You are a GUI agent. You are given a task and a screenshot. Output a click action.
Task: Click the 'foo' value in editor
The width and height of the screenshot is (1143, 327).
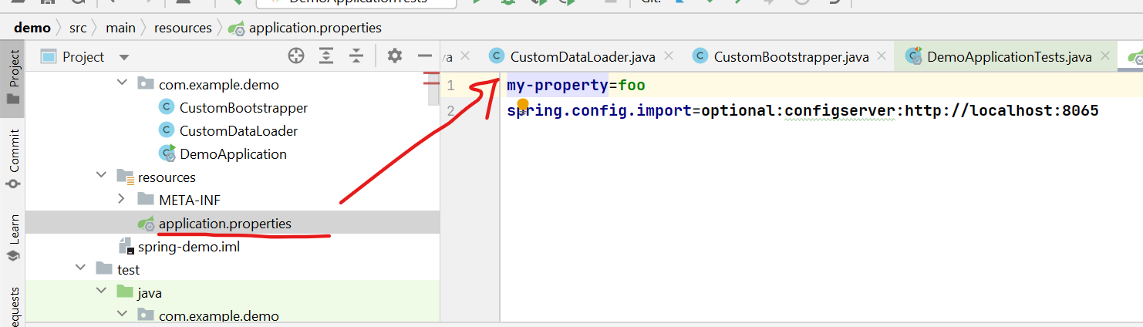pyautogui.click(x=632, y=85)
